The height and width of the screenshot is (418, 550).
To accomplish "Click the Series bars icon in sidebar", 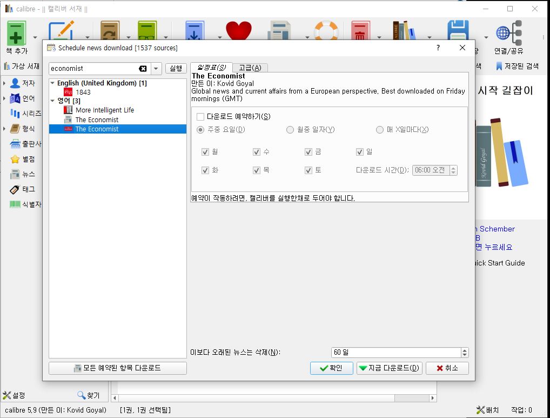I will 15,114.
